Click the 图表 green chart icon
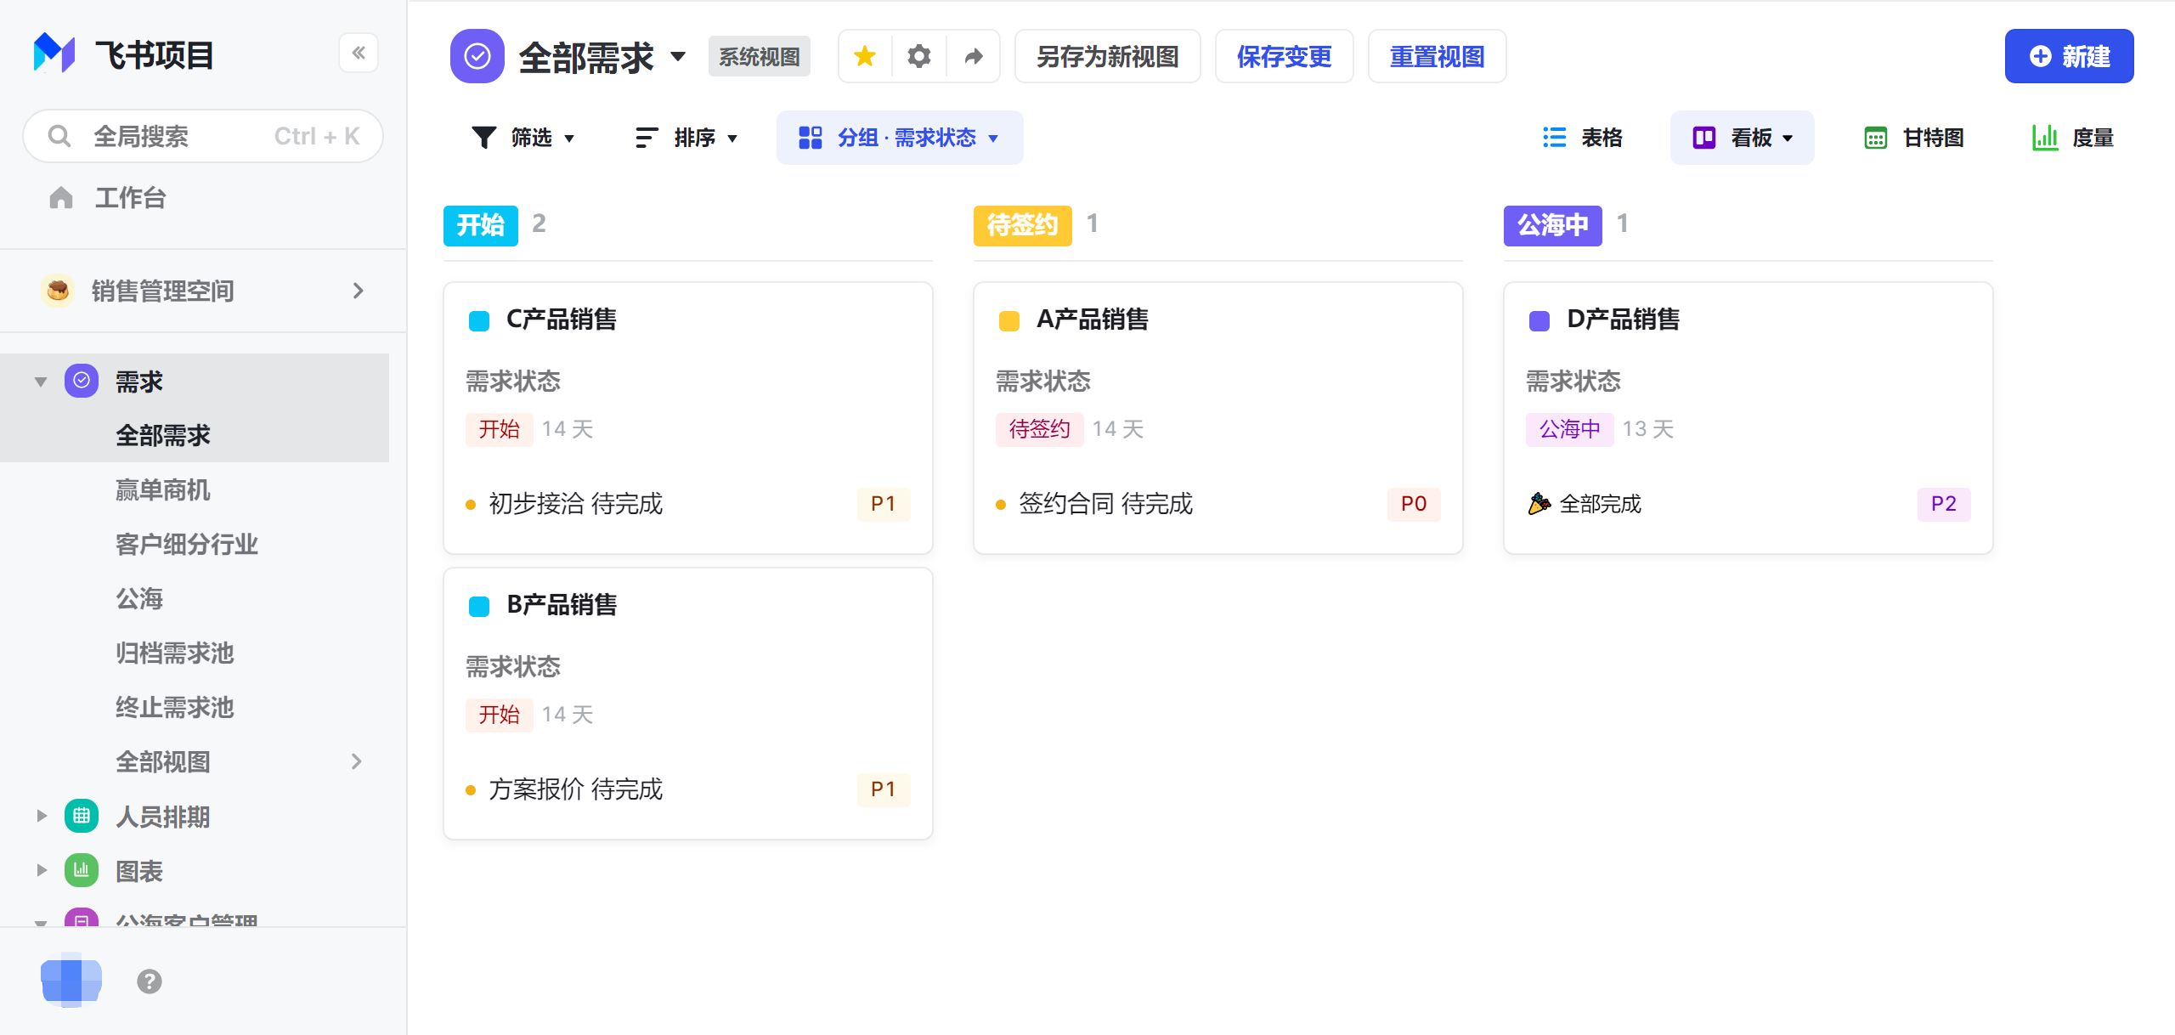This screenshot has height=1035, width=2175. [82, 870]
